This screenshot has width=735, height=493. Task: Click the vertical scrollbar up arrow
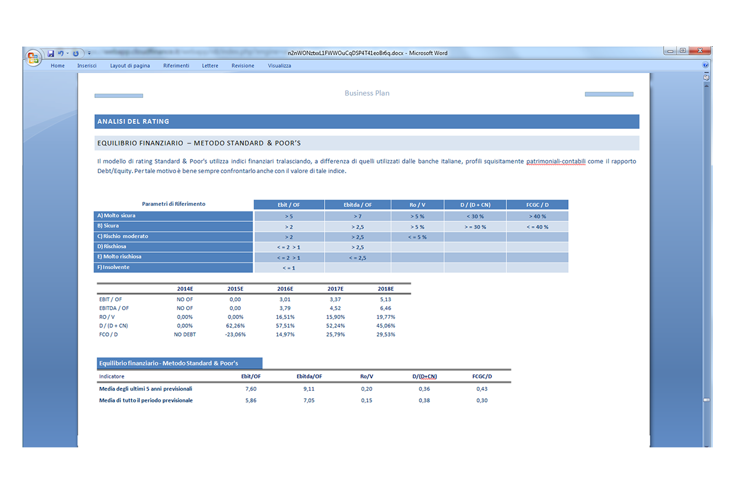tap(707, 86)
